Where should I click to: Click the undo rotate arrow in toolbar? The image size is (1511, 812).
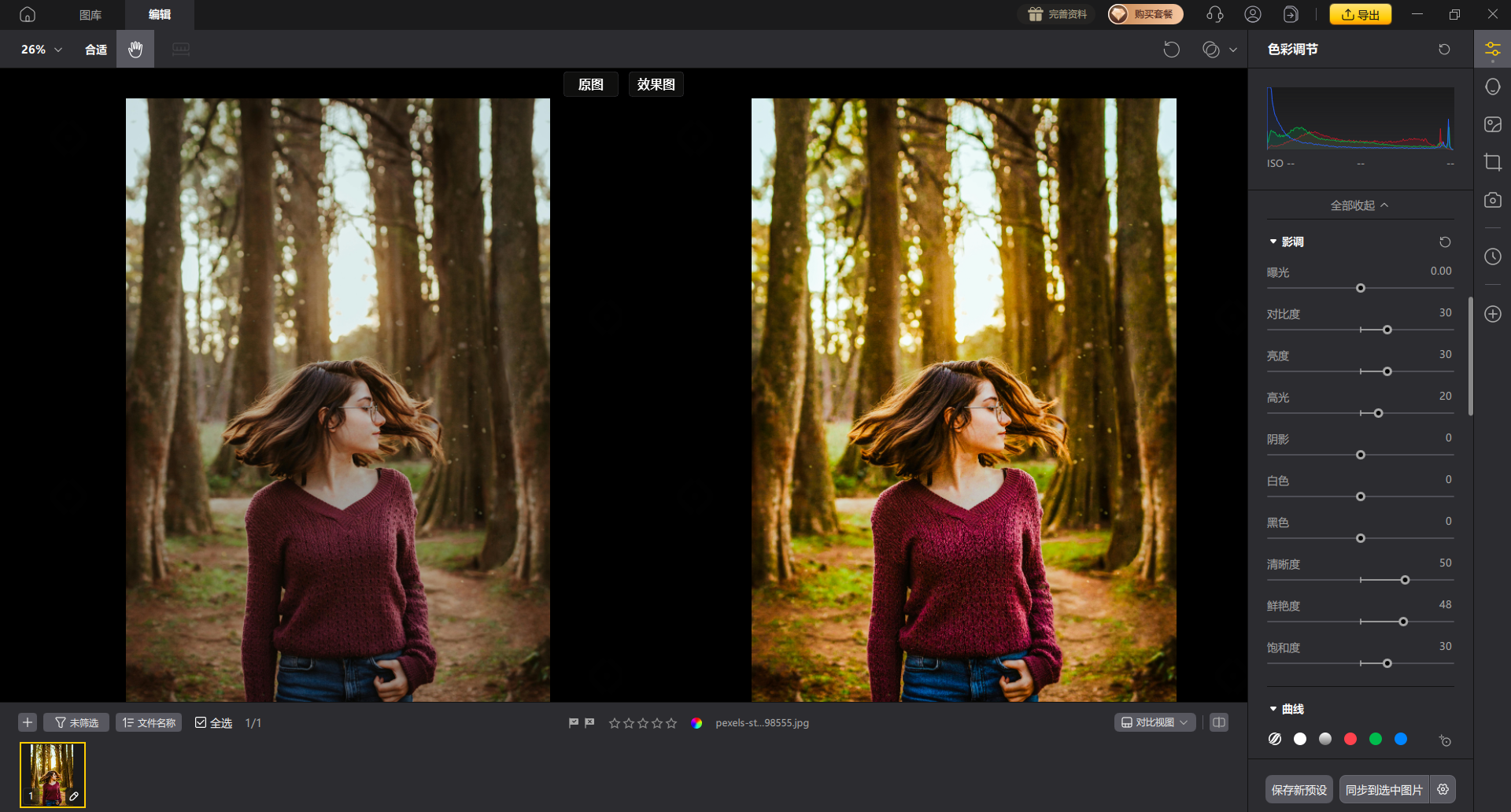coord(1171,50)
